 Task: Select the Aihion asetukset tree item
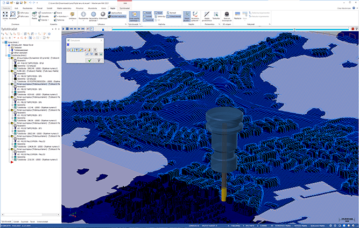pos(20,53)
